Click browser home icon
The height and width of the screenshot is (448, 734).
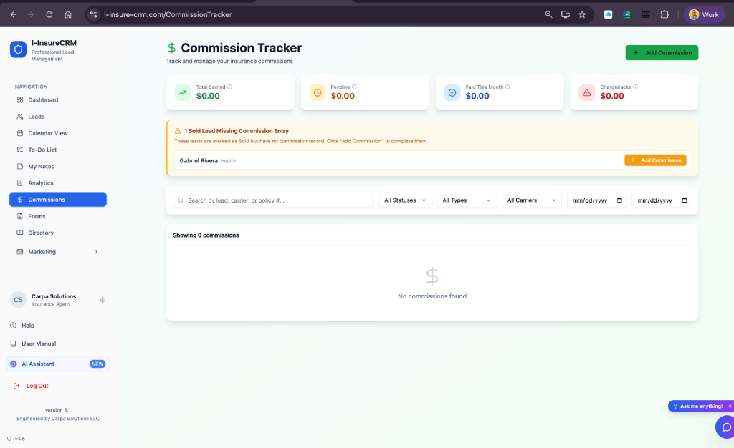68,14
